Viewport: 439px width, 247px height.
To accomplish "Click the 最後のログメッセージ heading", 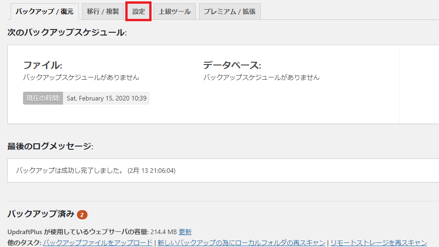I will coord(50,146).
